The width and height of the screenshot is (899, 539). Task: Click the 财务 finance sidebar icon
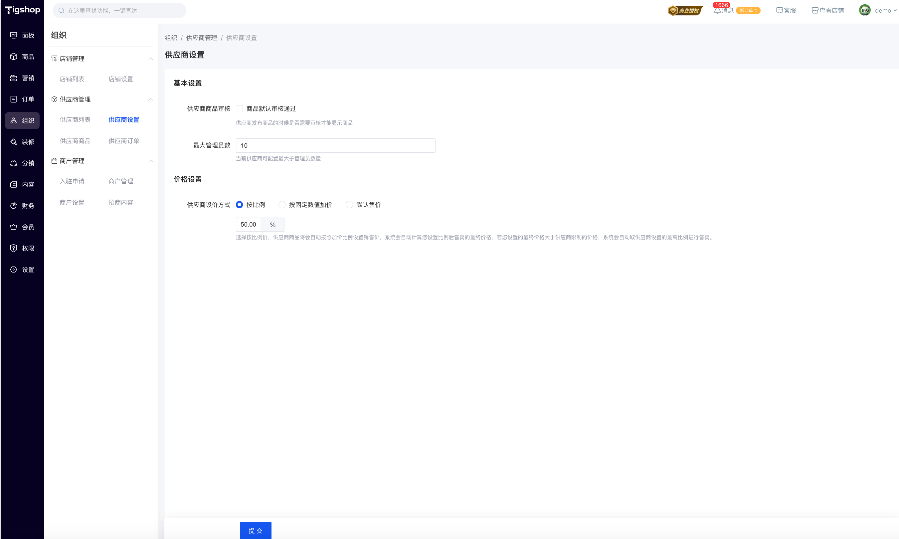(x=14, y=206)
